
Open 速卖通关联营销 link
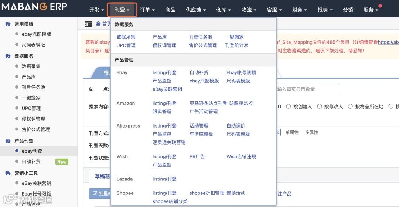[x=169, y=143]
